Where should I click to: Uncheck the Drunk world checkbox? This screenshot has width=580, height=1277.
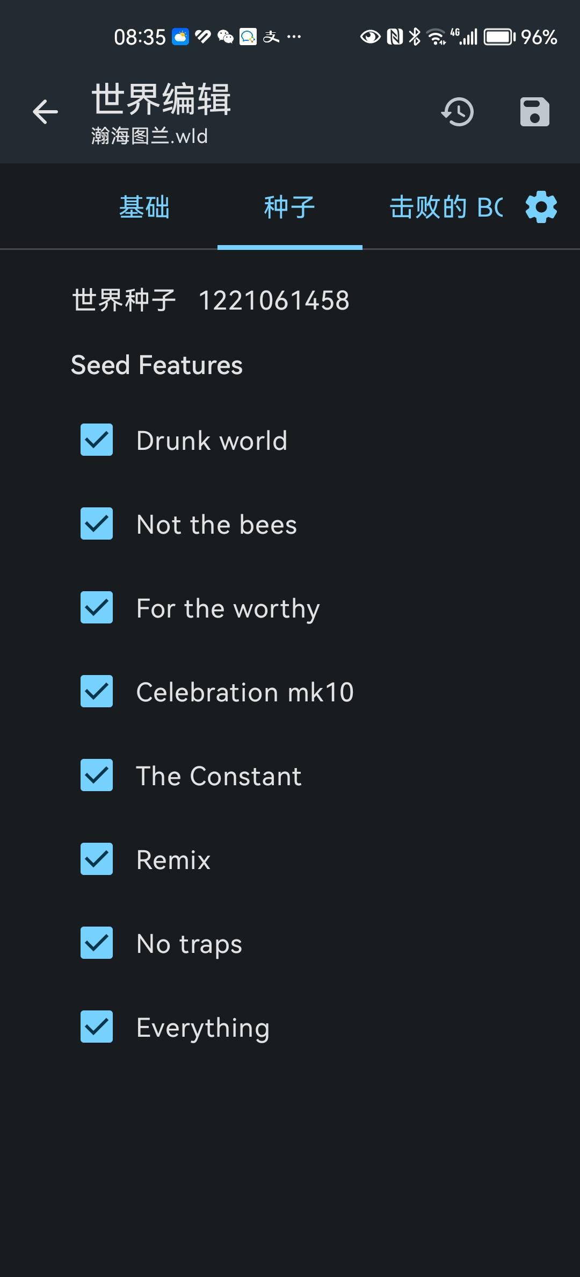coord(97,440)
